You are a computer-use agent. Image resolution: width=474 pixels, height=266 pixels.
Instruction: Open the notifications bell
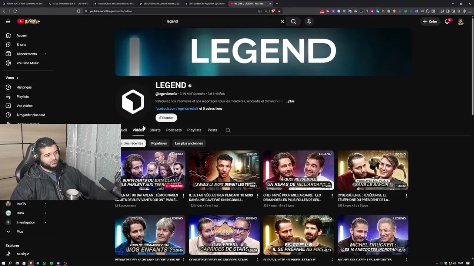[x=447, y=21]
